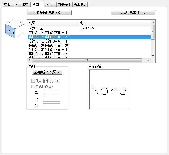Click the Z scale input field

51,106
